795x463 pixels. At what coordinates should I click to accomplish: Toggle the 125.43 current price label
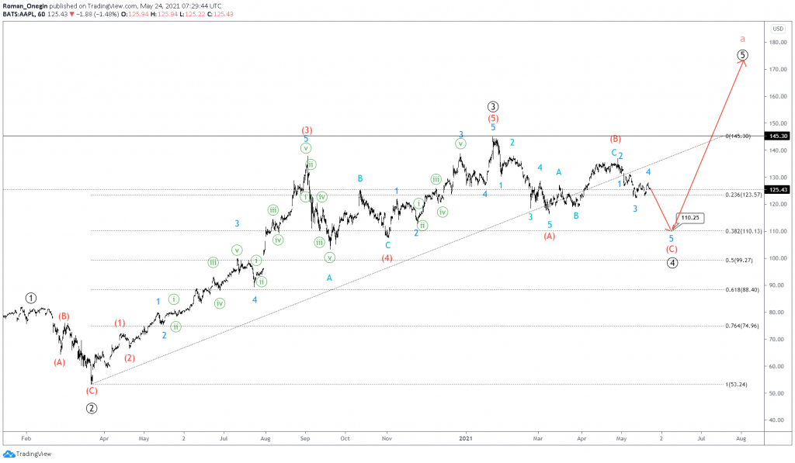point(777,188)
